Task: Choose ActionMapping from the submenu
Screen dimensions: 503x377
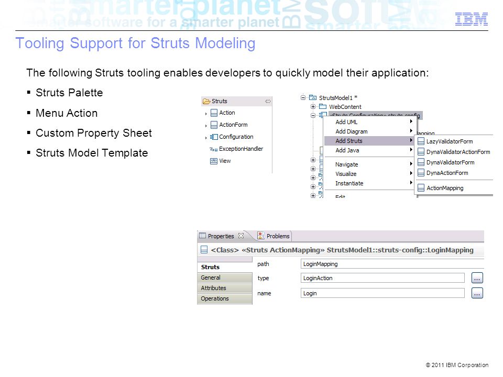Action: click(454, 188)
